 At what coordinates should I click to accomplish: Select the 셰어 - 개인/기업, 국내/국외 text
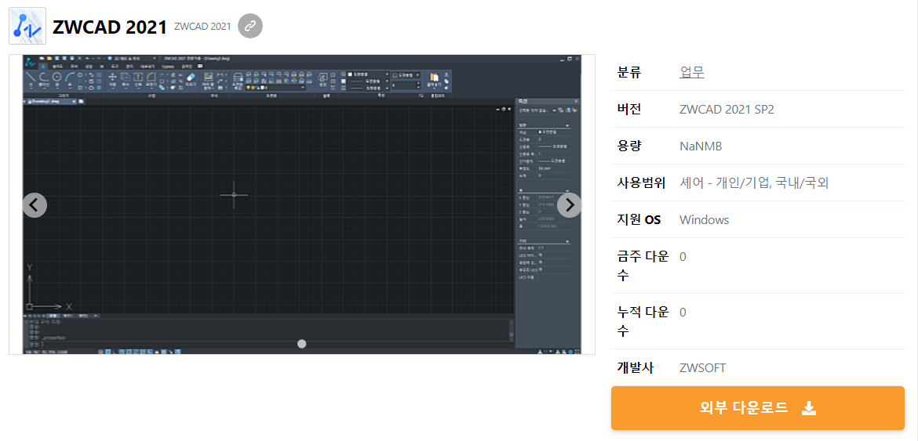pos(754,183)
